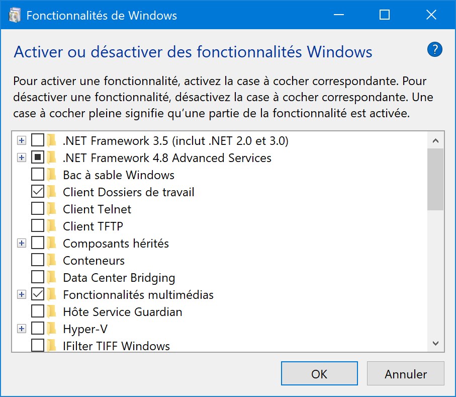Click the Client Telnet folder icon

pos(51,209)
